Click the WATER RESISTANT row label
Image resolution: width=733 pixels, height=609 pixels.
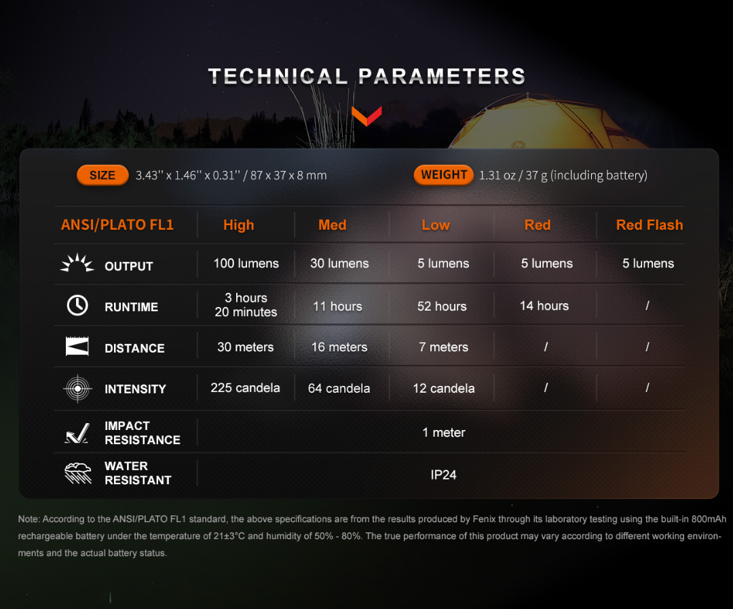coord(138,473)
